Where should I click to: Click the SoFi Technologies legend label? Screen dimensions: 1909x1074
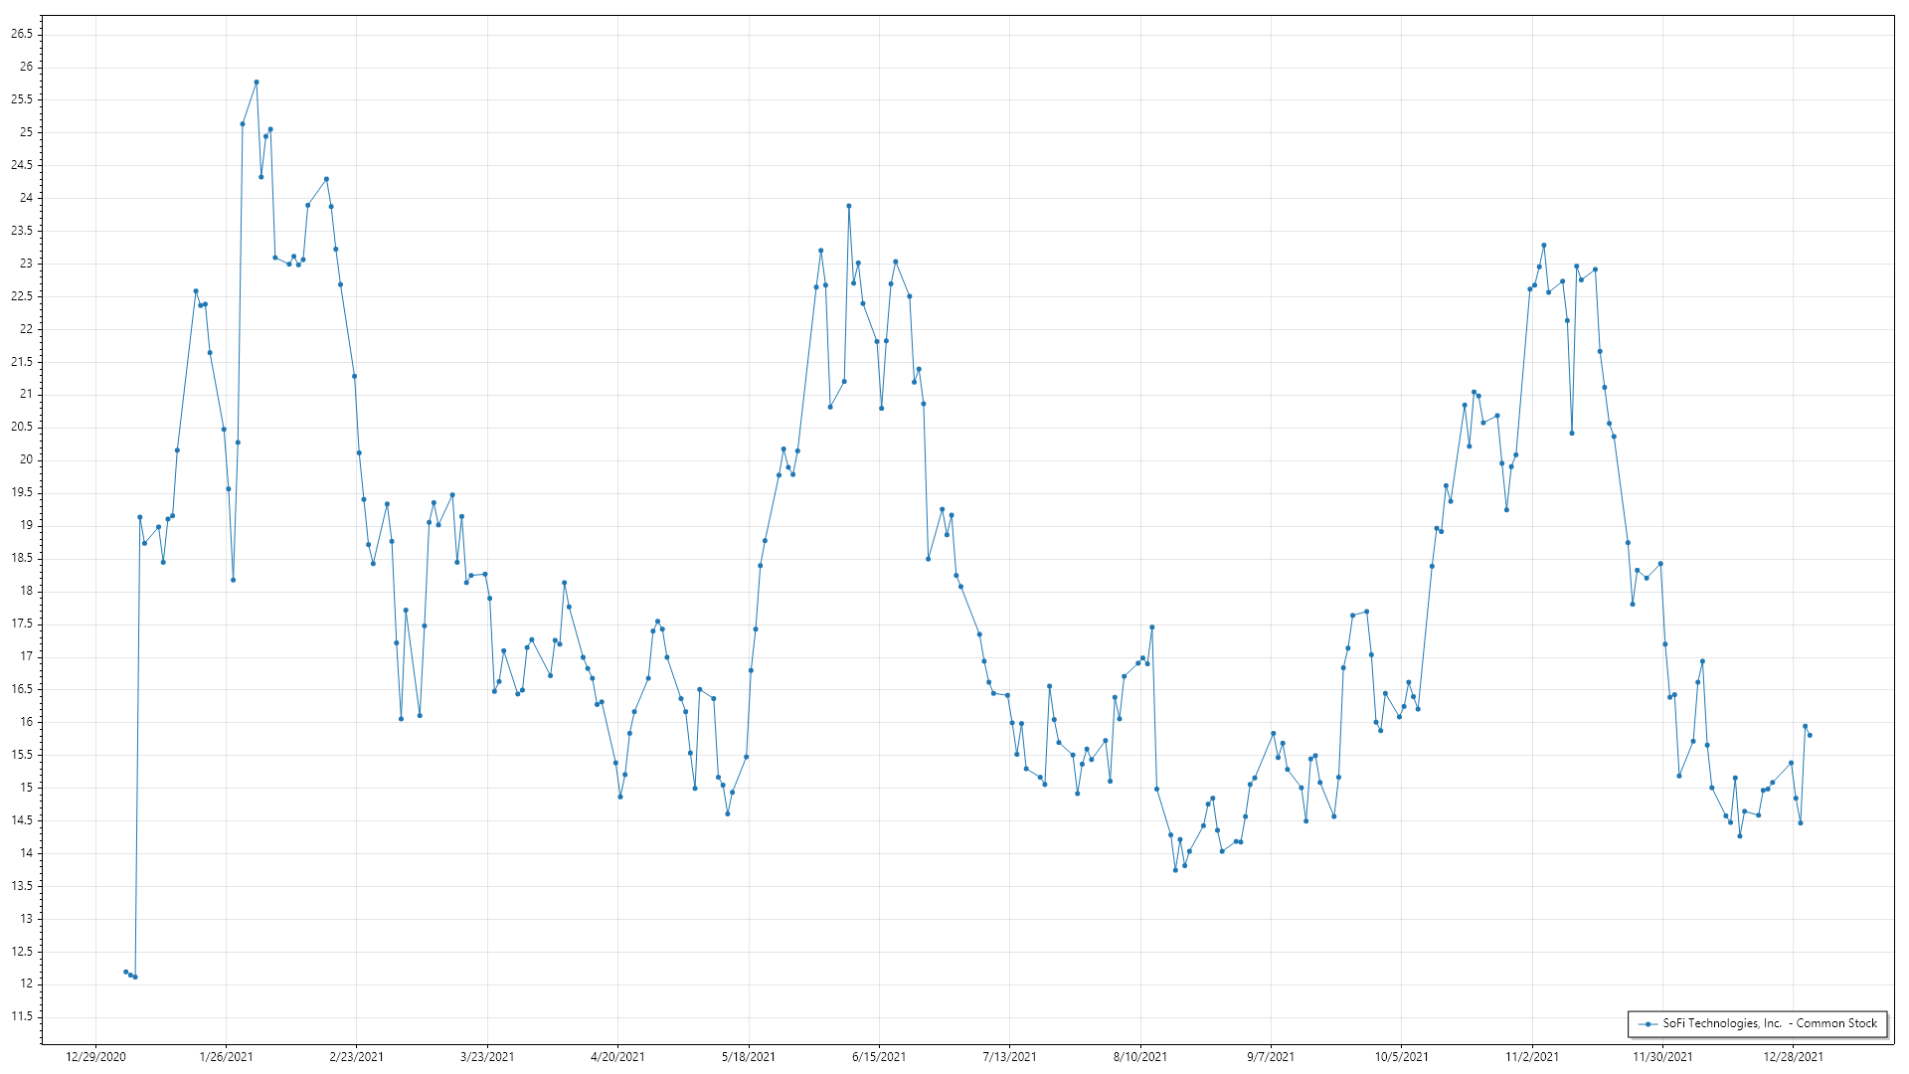[x=1770, y=1023]
